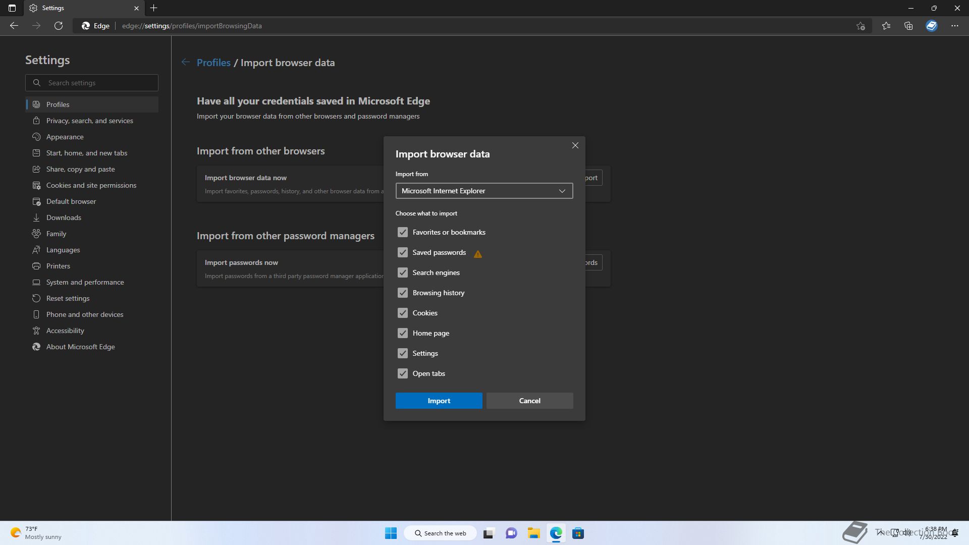Click the browser Back arrow
The height and width of the screenshot is (545, 969).
14,26
